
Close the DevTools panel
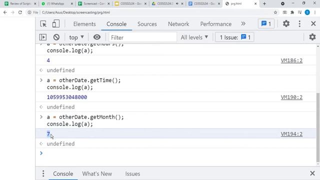[313, 23]
